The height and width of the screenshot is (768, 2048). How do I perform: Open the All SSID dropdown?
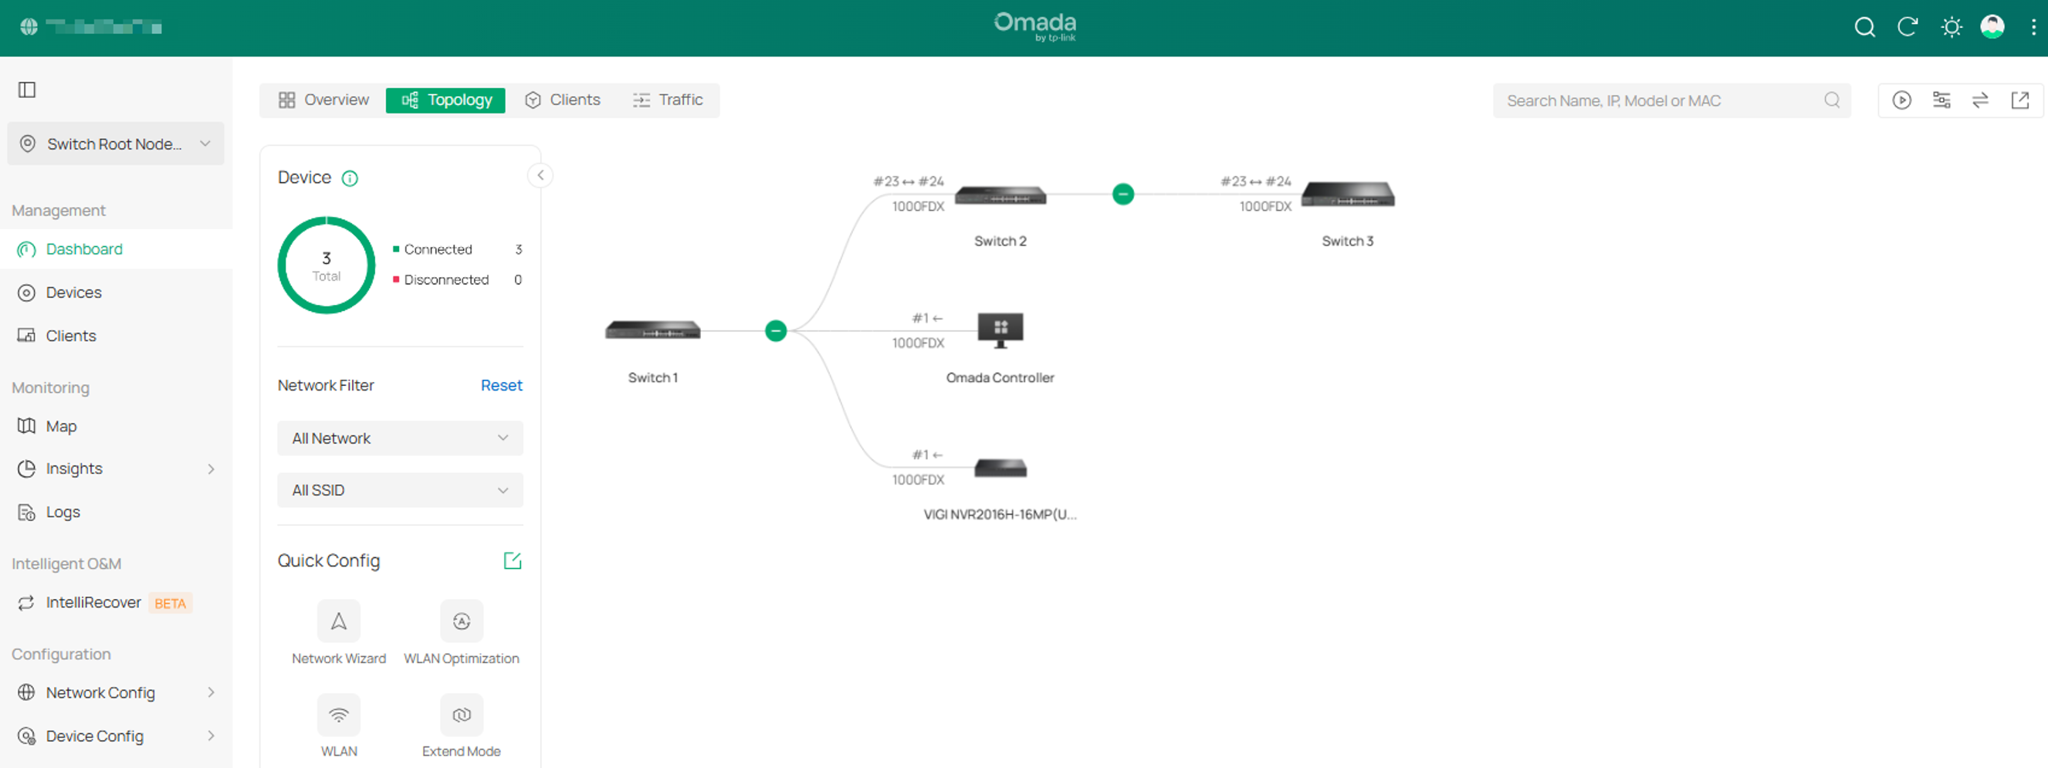pos(400,491)
